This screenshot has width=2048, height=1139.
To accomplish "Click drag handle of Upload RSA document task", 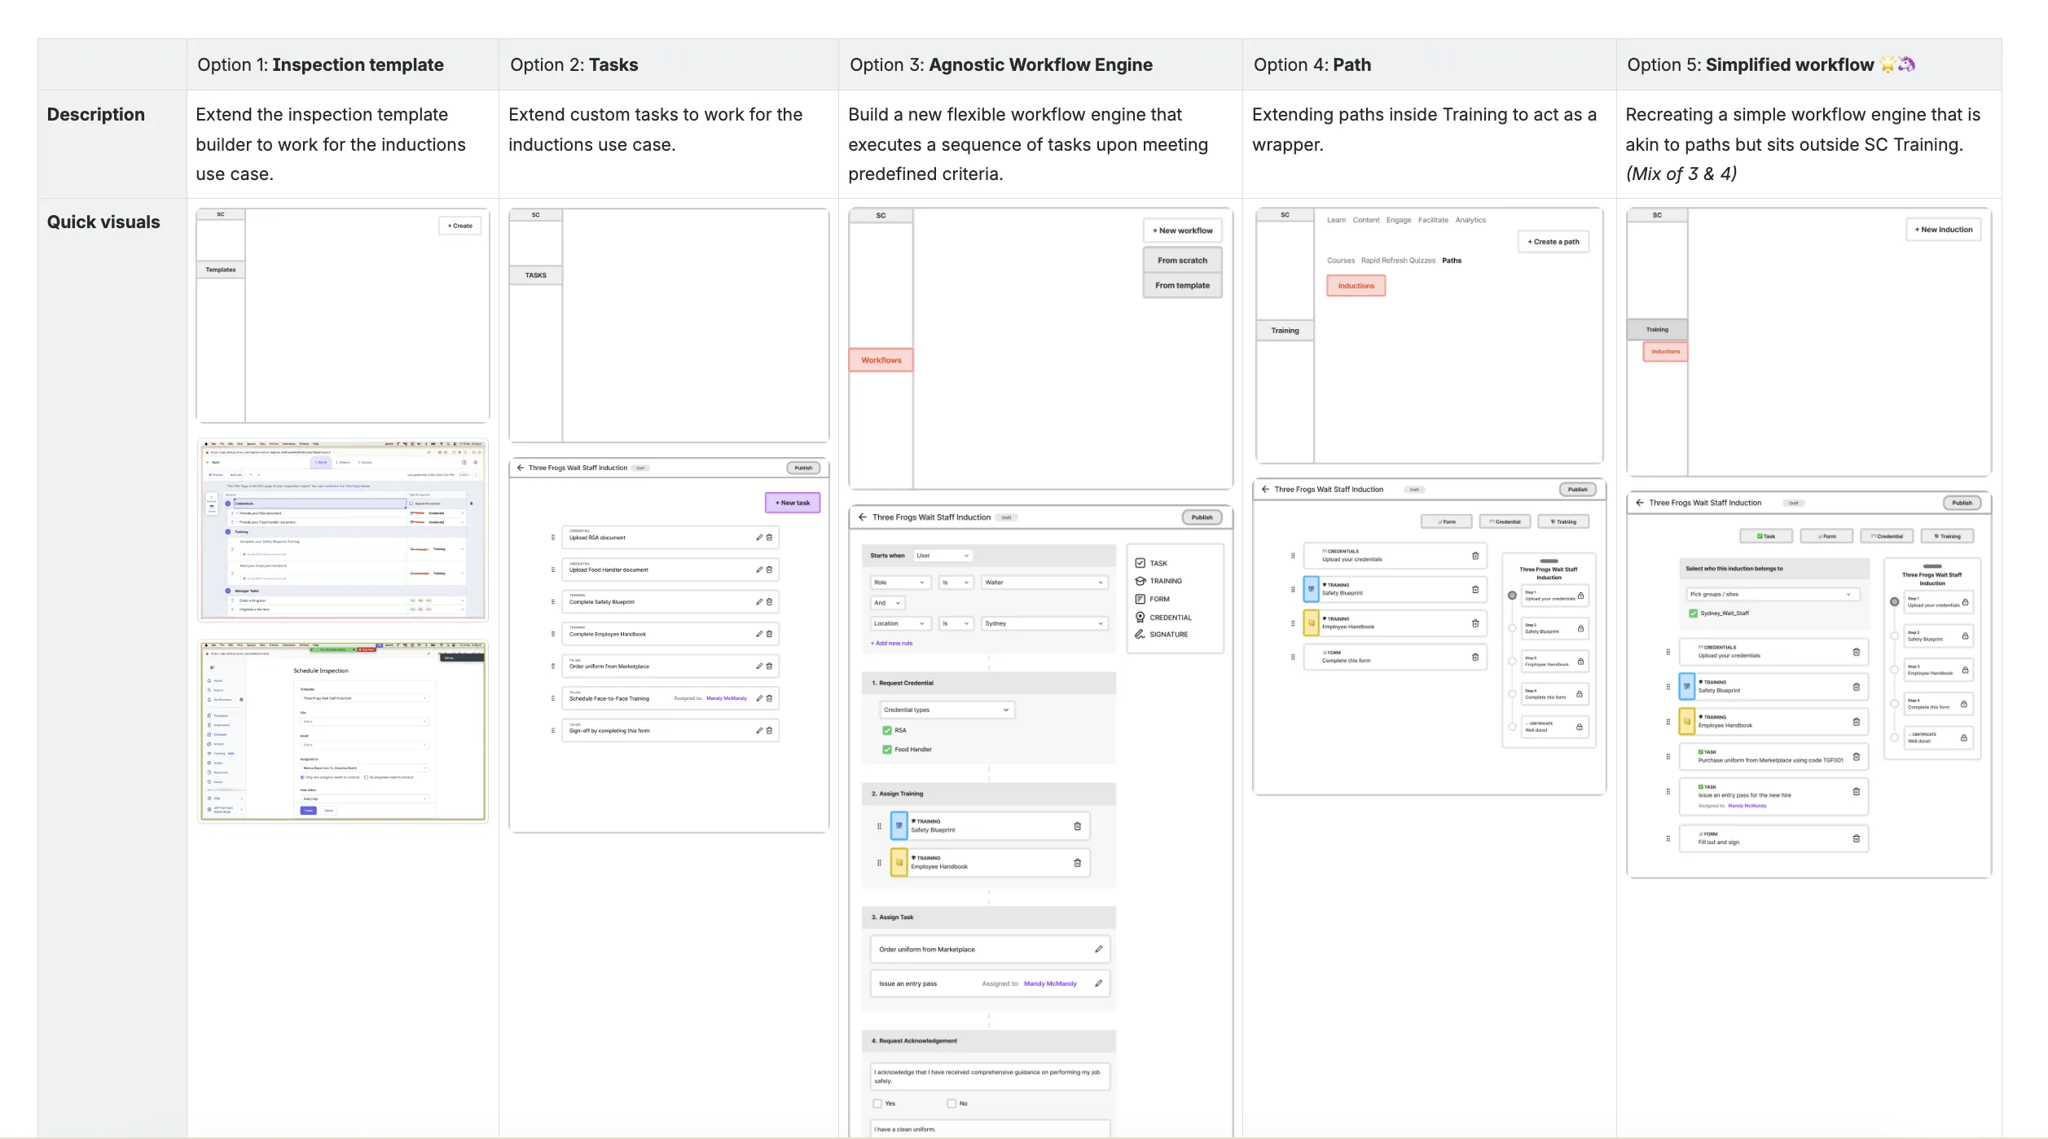I will pyautogui.click(x=553, y=538).
